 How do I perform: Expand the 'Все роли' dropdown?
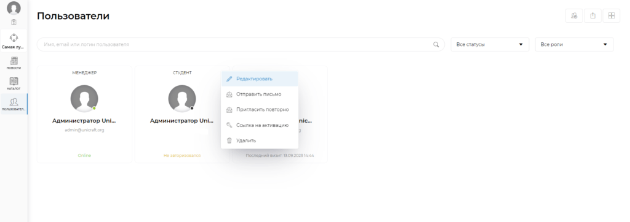pyautogui.click(x=574, y=45)
